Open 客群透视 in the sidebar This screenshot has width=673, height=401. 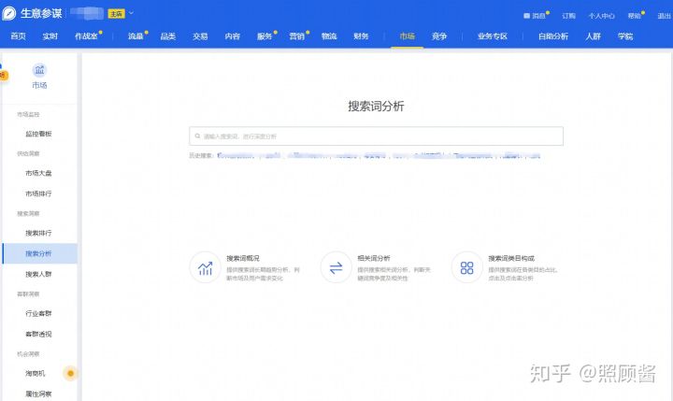pos(38,334)
